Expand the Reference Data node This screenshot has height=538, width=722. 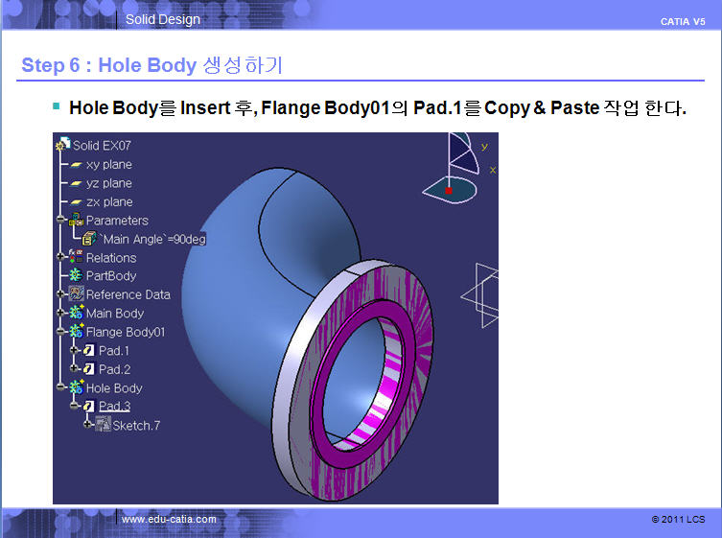(60, 293)
